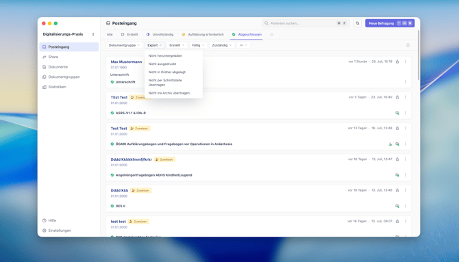Open Einstellungen in the sidebar
Screen dimensions: 459x262
click(69, 231)
